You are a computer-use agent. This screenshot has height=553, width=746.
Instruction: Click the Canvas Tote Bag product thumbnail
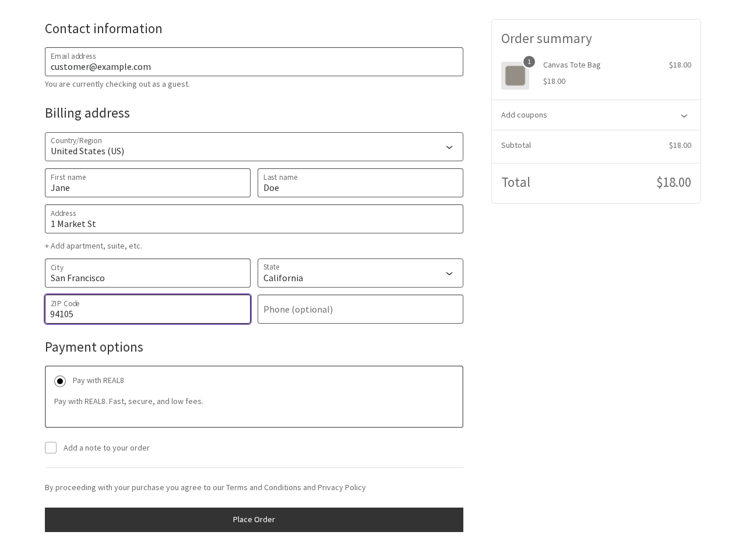515,76
